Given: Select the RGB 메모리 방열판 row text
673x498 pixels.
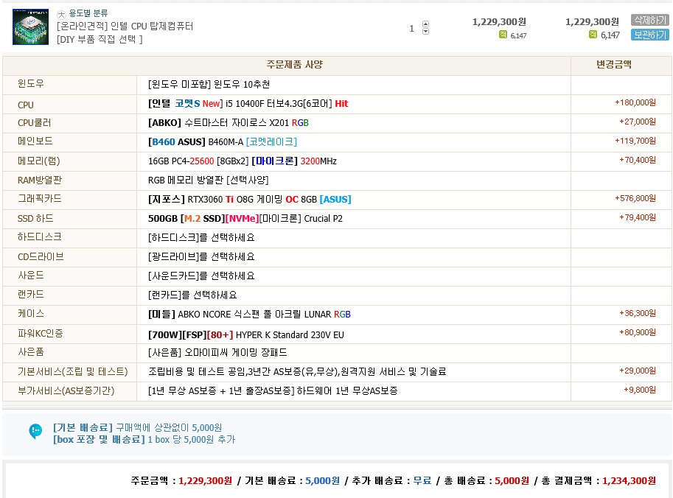Looking at the screenshot, I should click(208, 180).
